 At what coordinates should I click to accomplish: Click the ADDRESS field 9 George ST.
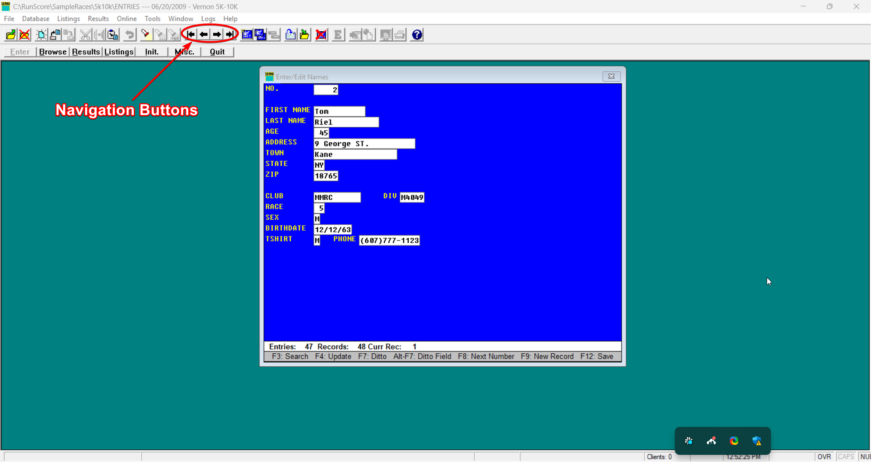click(x=364, y=144)
